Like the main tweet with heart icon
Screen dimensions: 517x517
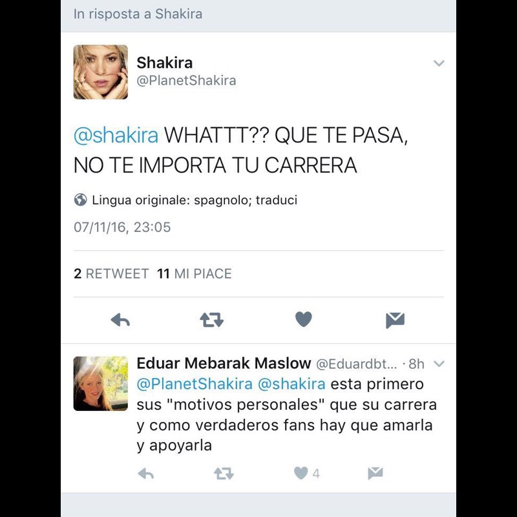(303, 319)
